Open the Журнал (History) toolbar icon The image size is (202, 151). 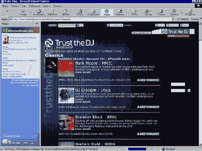click(x=120, y=11)
